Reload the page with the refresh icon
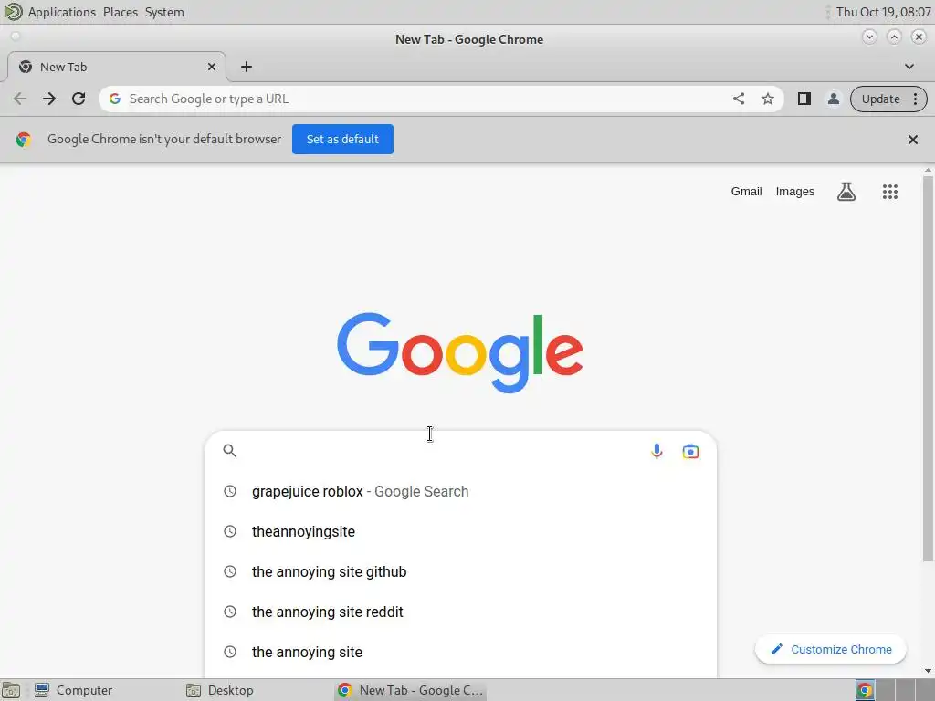This screenshot has width=935, height=701. [79, 99]
